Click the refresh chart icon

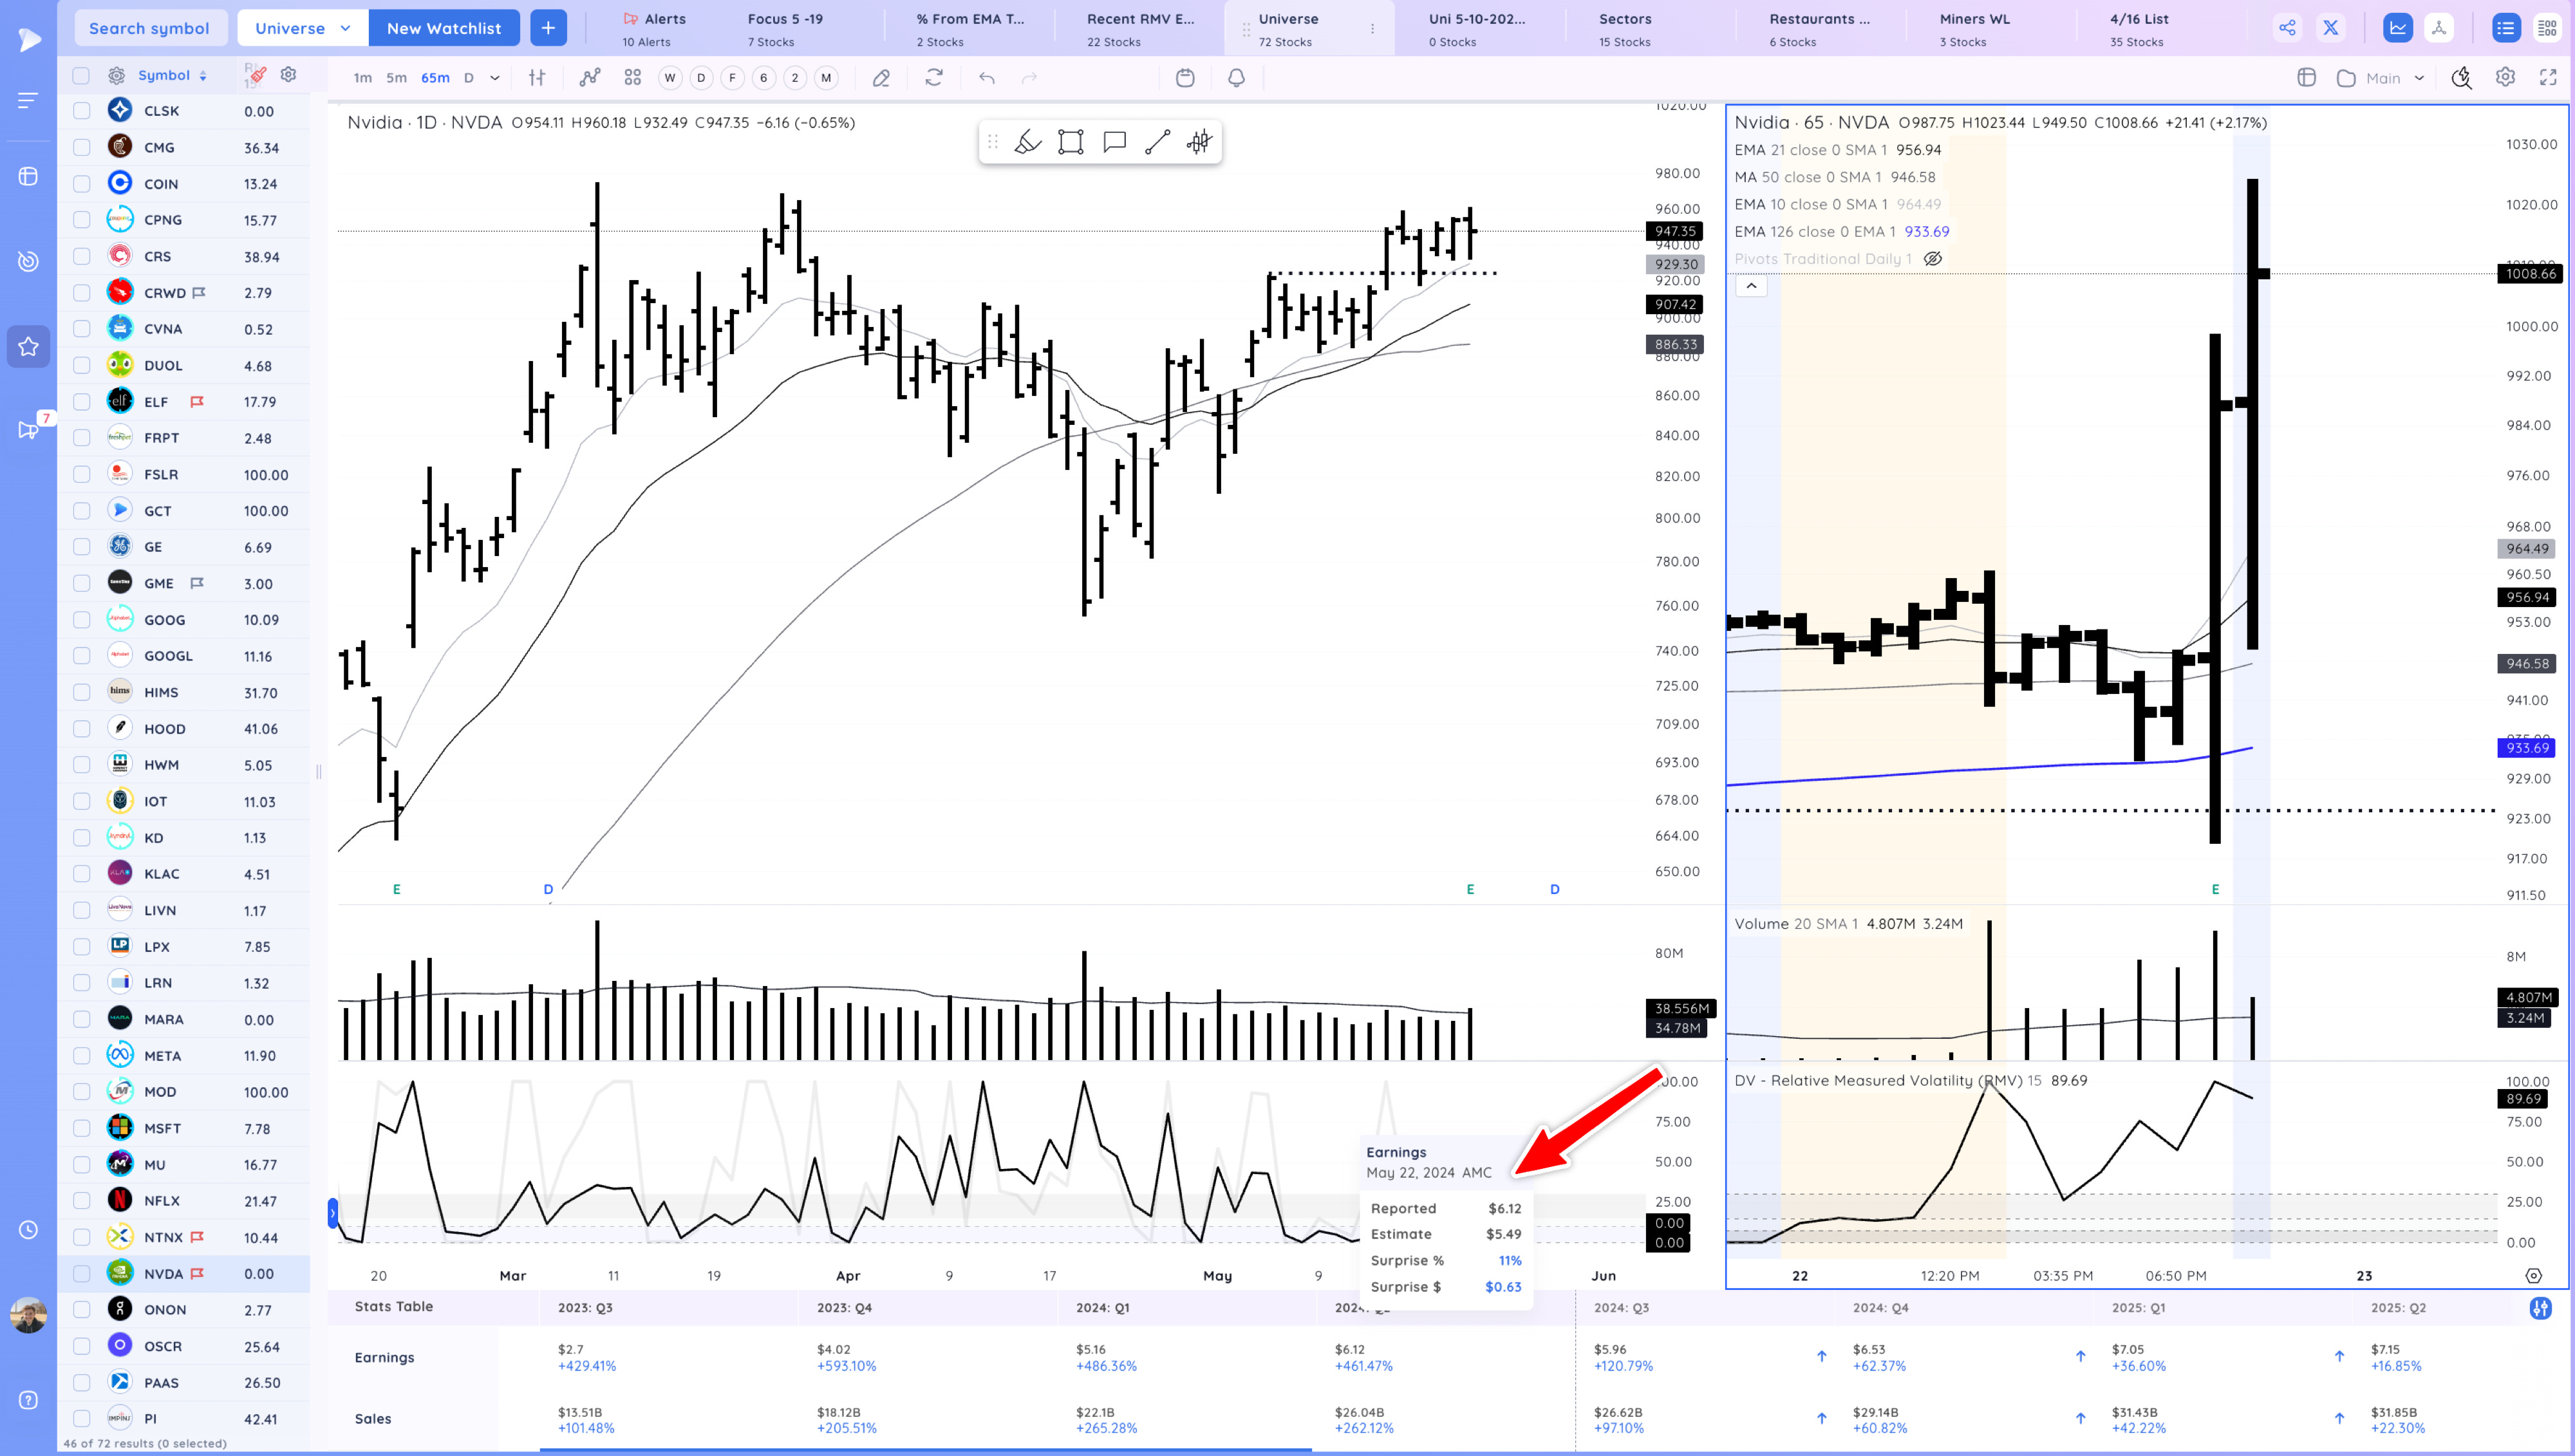click(934, 77)
